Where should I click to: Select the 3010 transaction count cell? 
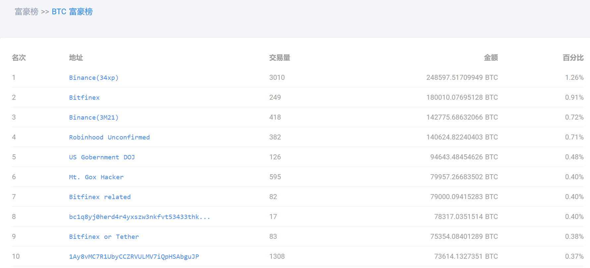pos(277,78)
